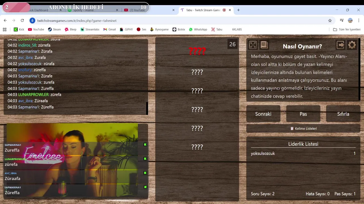Viewport: 364px width, 204px height.
Task: Open the Streamlabs bookmark
Action: coord(90,29)
